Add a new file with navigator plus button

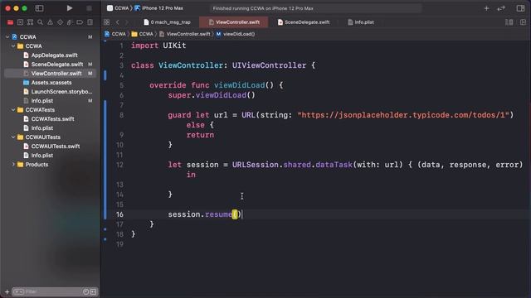pyautogui.click(x=7, y=291)
